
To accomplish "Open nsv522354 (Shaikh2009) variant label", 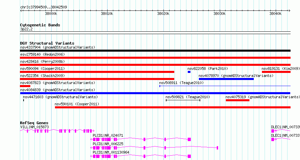I will coord(42,76).
